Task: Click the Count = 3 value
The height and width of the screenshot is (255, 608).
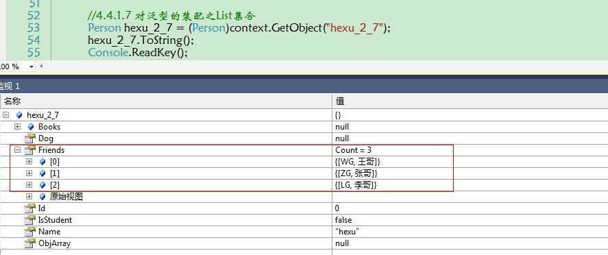Action: click(353, 150)
